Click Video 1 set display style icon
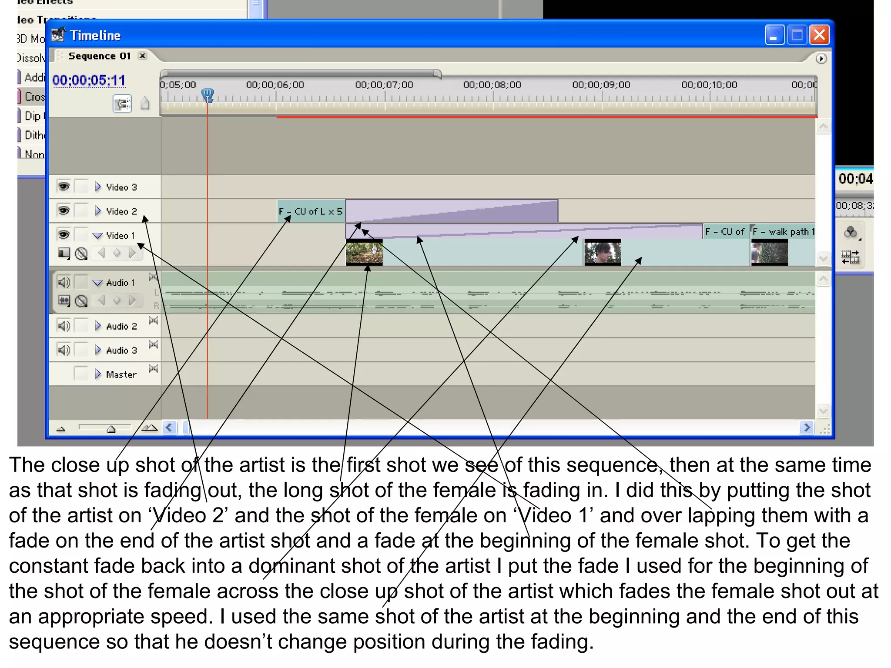 [64, 253]
